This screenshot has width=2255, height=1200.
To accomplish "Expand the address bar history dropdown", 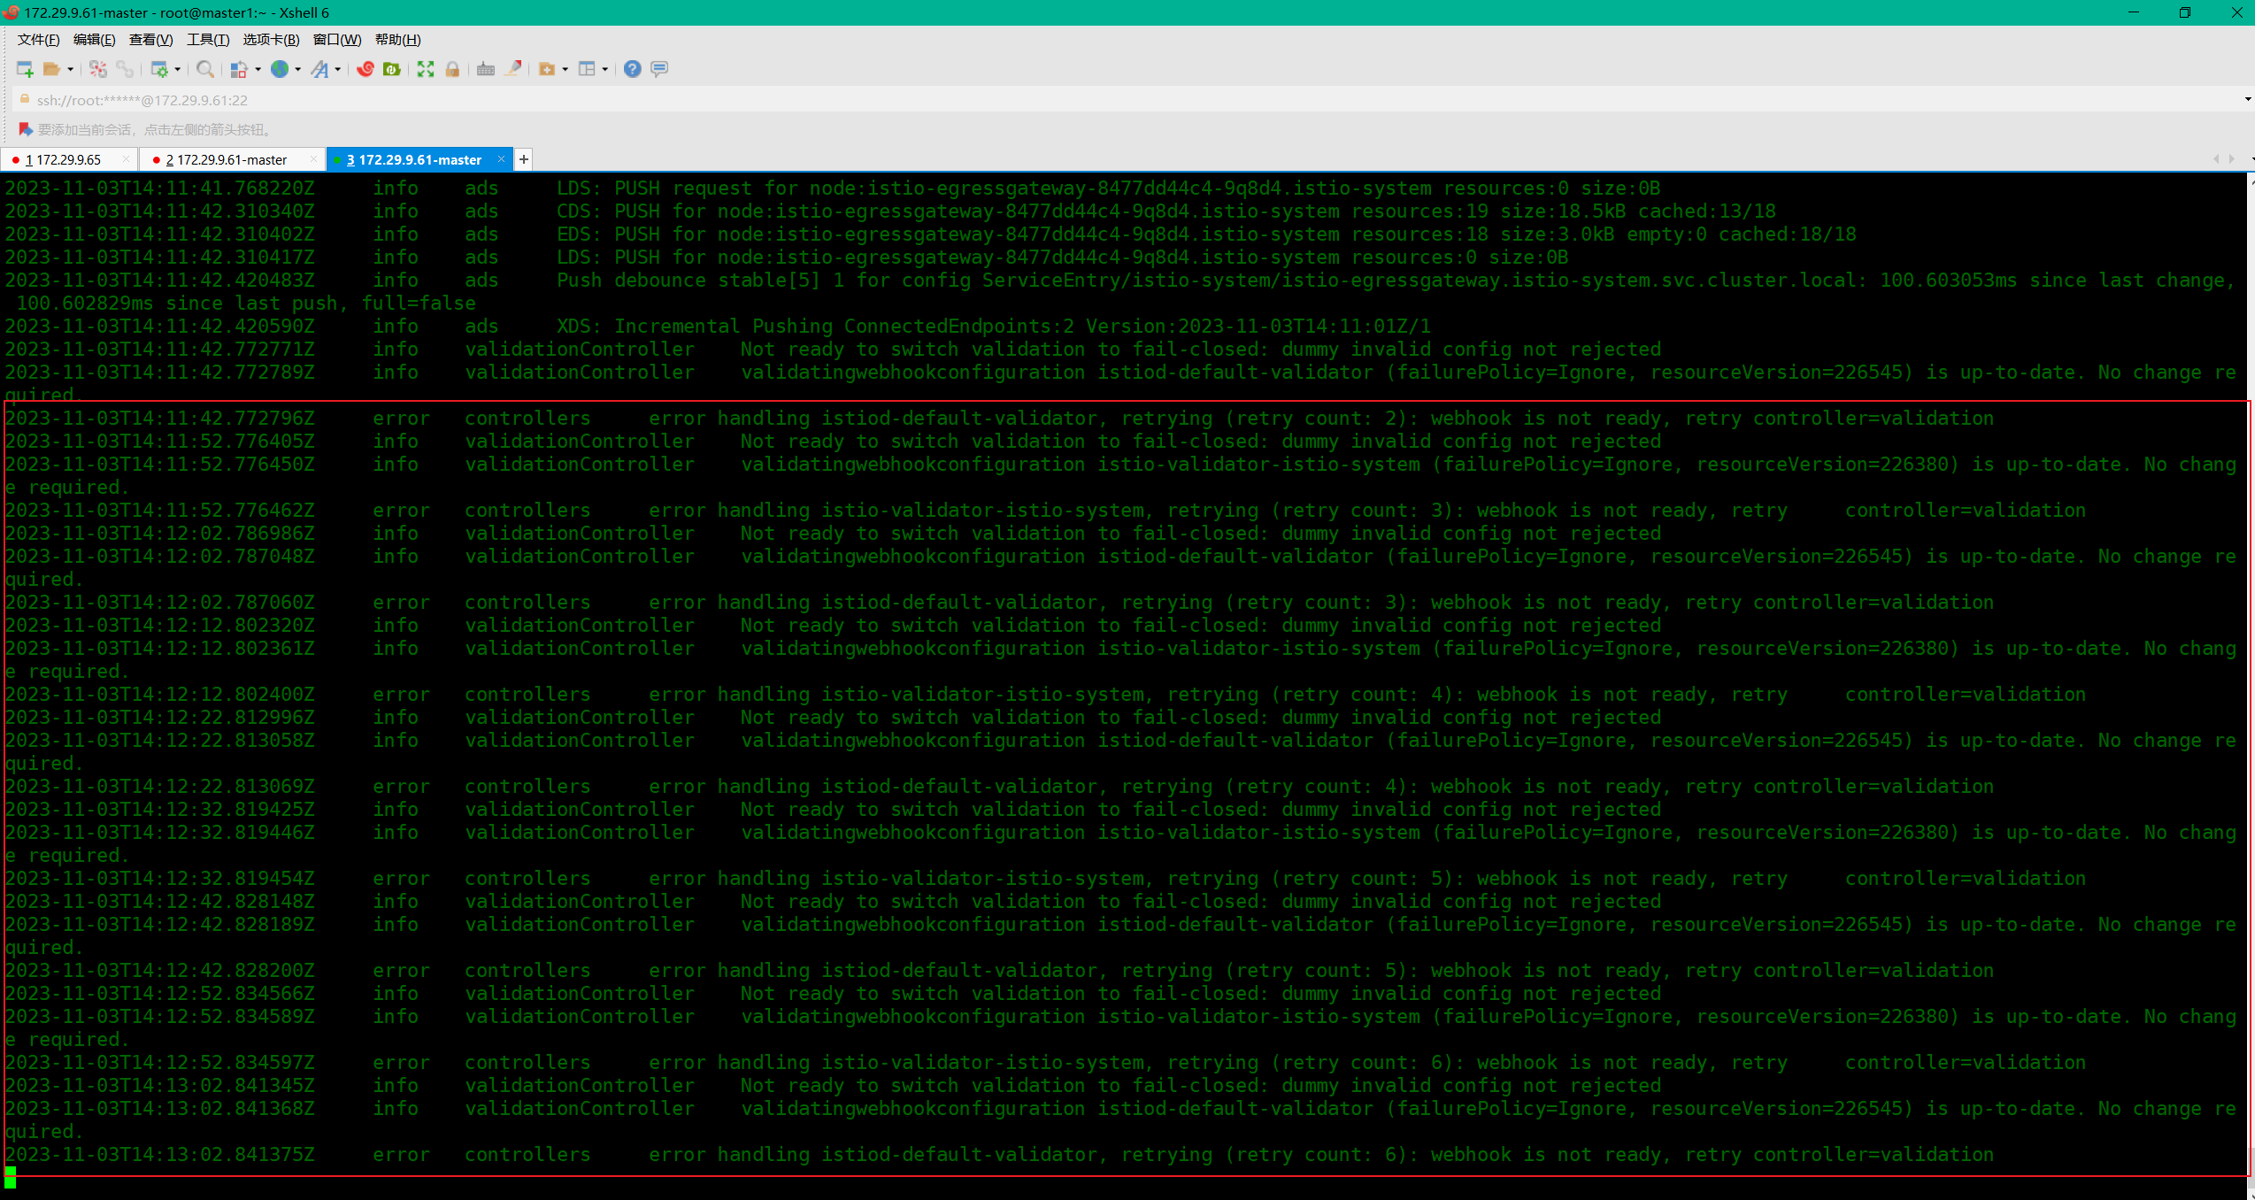I will (x=2248, y=99).
